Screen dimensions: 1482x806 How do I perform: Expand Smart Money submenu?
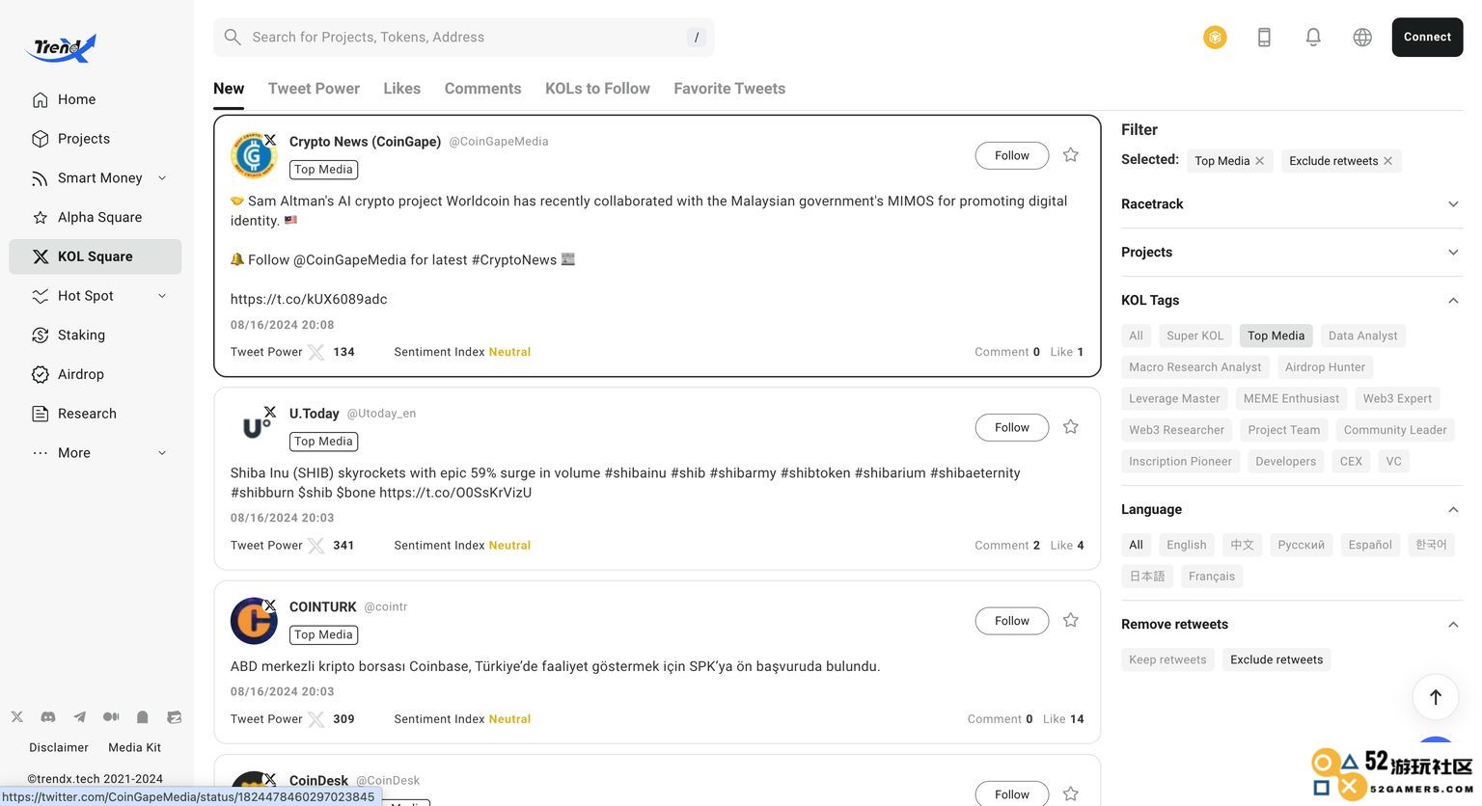(162, 177)
